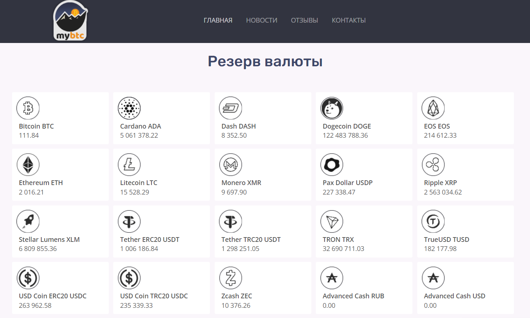Click the Advanced Cash USD icon
The image size is (530, 318).
(433, 278)
